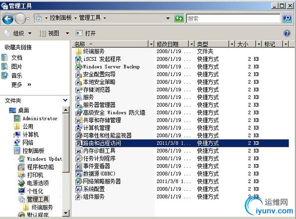Click the 控制面板 breadcrumb segment
The height and width of the screenshot is (219, 296).
[61, 18]
